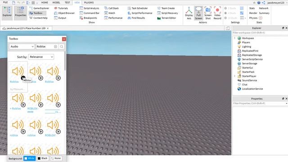Switch to the MODEL tab
Viewport: 288px width, 162px height.
tap(56, 3)
